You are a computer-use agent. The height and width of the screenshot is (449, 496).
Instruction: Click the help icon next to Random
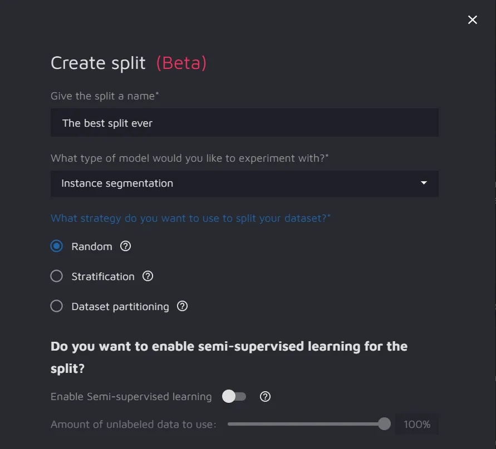click(126, 246)
